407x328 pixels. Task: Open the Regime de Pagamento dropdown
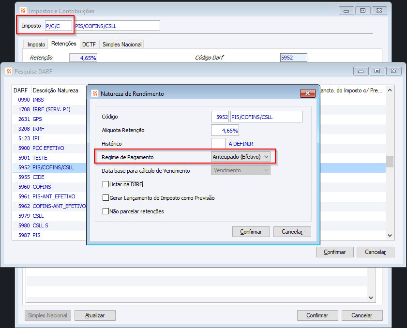(241, 157)
